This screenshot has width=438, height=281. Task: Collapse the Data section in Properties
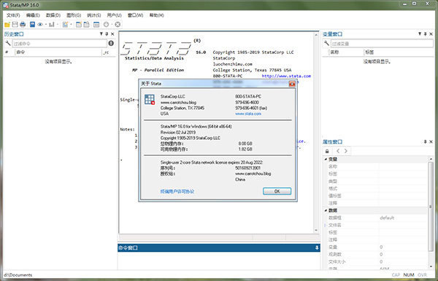(x=326, y=210)
